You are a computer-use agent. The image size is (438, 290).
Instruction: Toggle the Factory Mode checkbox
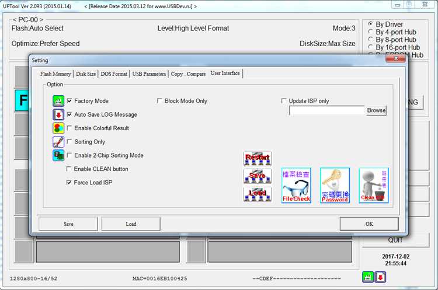click(69, 100)
